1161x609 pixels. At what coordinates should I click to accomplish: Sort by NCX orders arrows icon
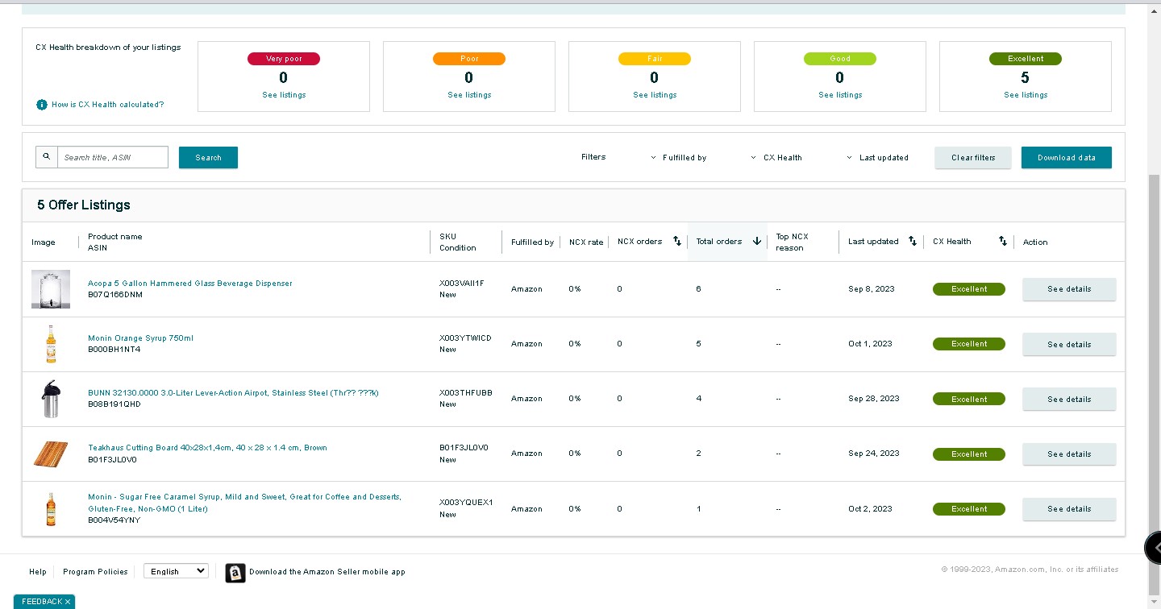point(677,242)
